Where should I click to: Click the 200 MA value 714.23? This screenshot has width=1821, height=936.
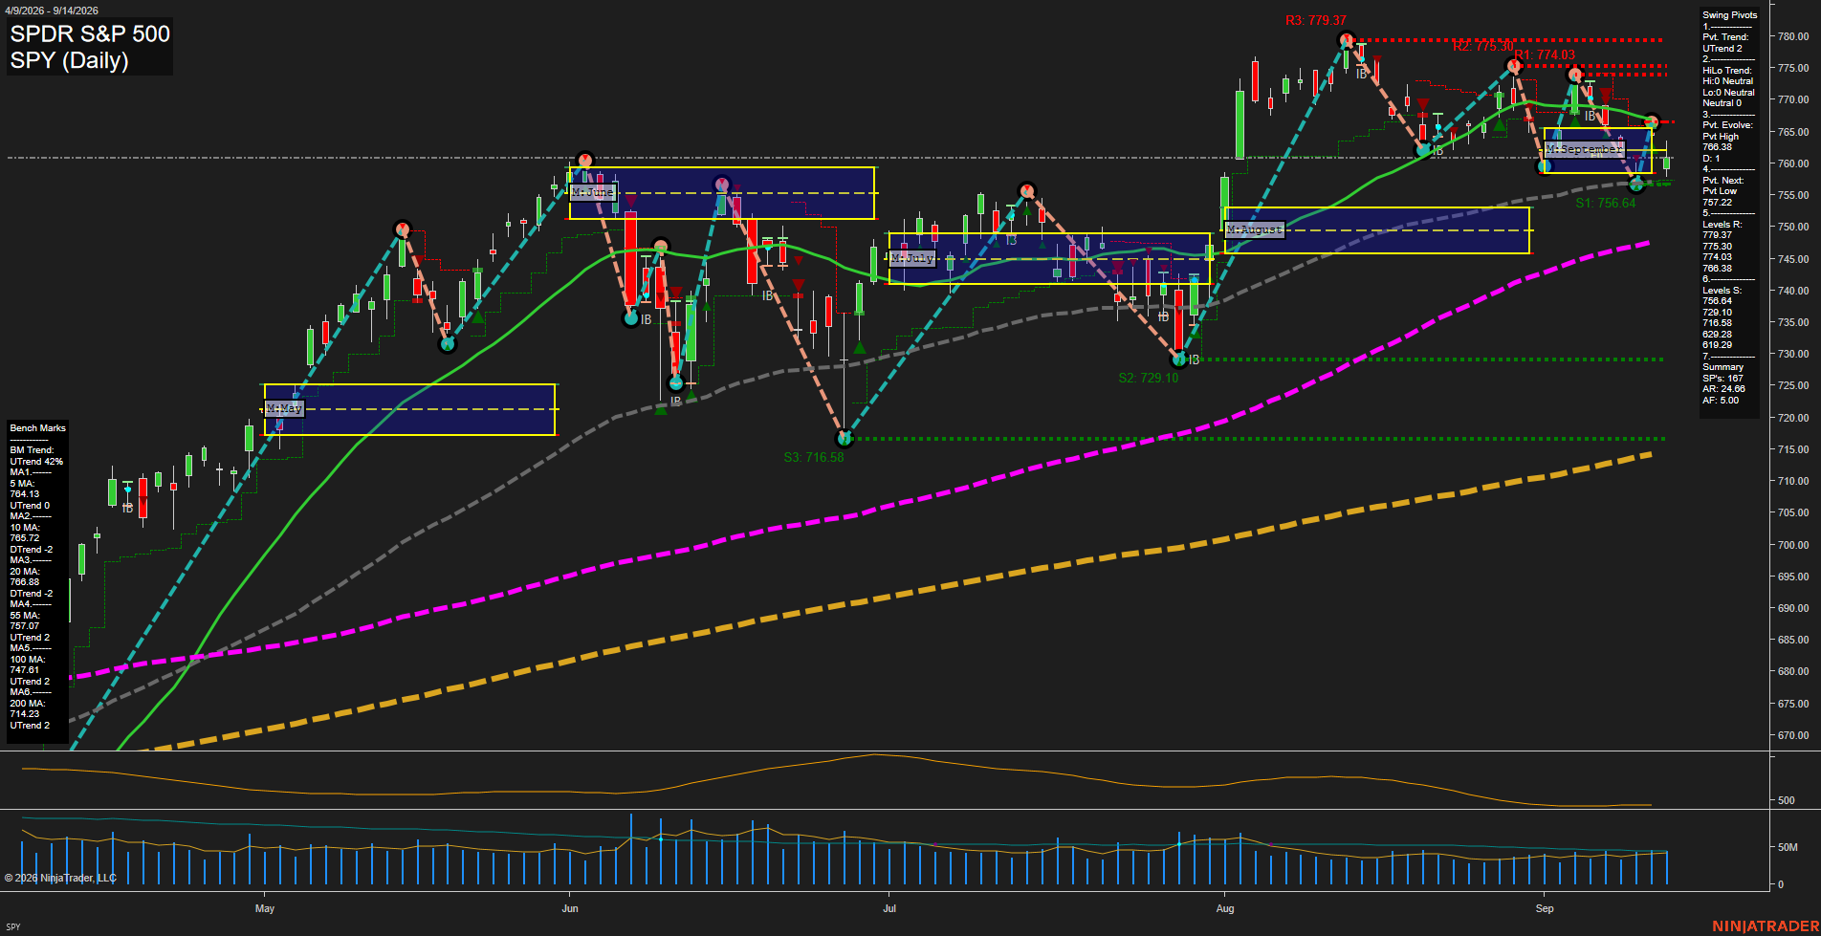(25, 714)
